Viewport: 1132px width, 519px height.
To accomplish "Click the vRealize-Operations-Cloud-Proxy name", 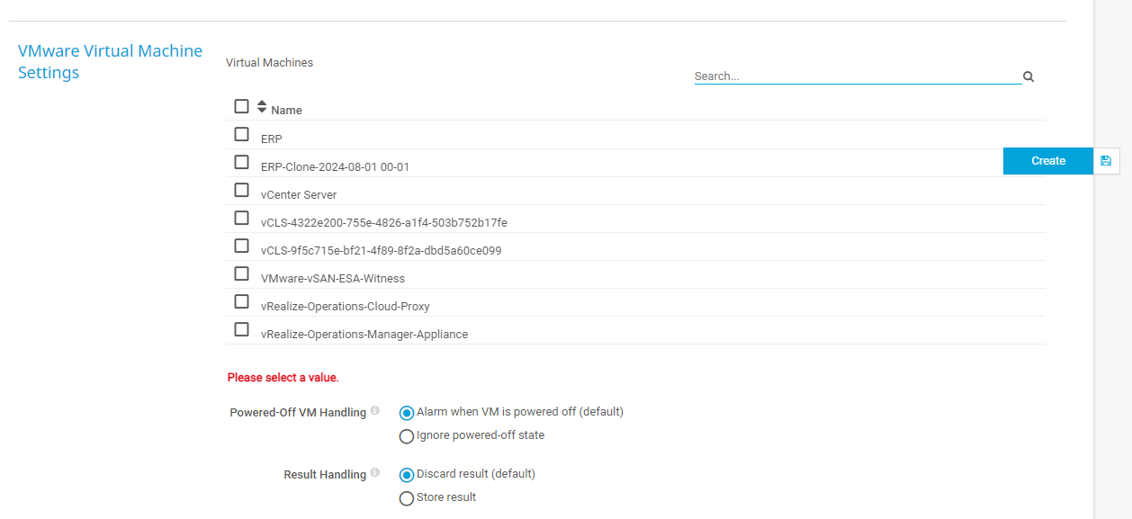I will [x=346, y=307].
